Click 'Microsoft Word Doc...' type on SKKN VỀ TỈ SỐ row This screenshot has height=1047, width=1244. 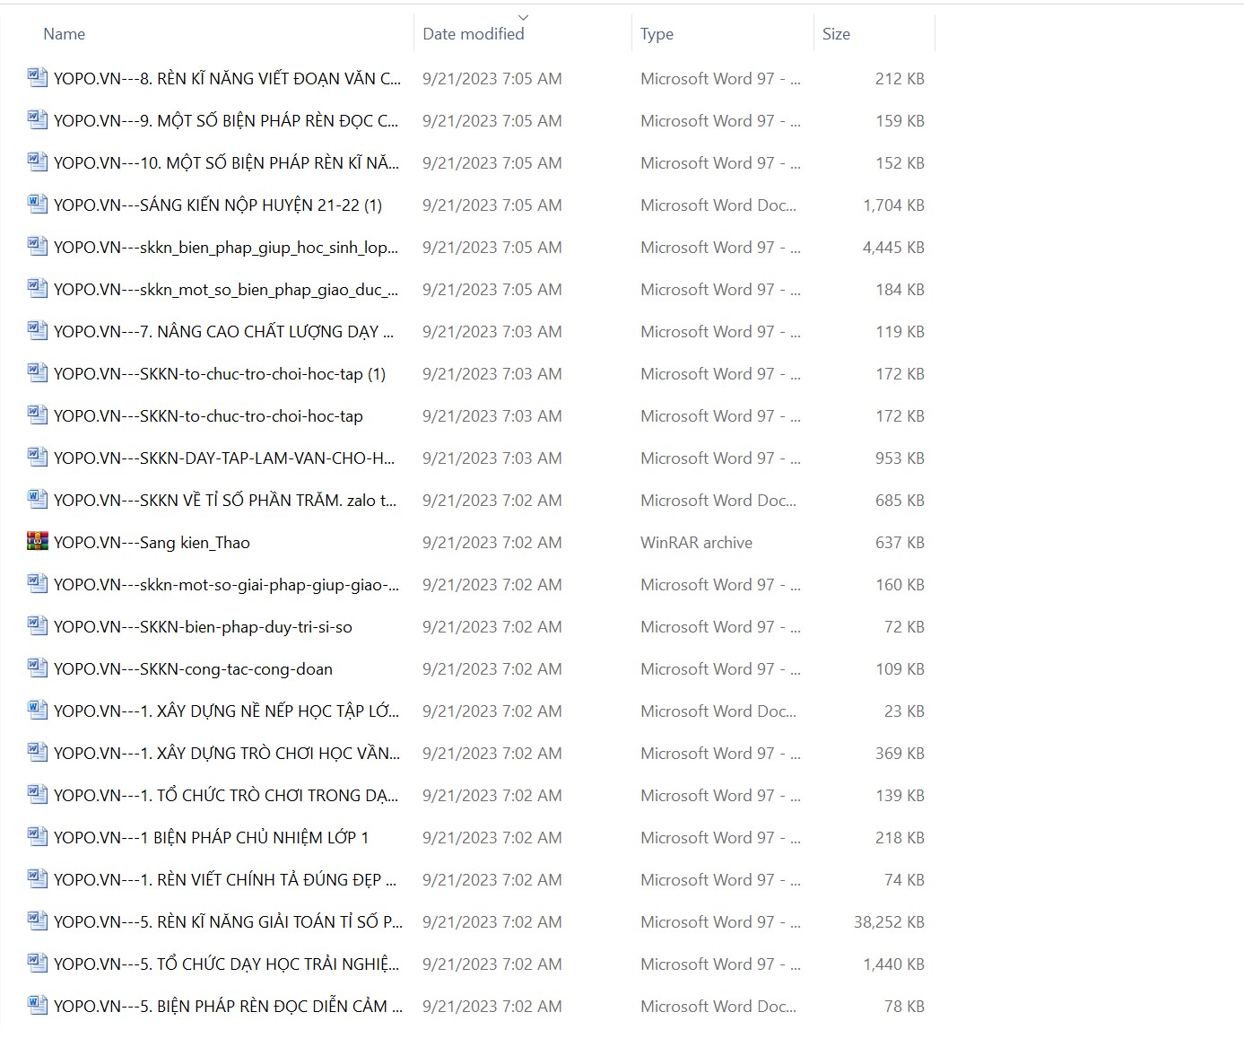(x=718, y=501)
